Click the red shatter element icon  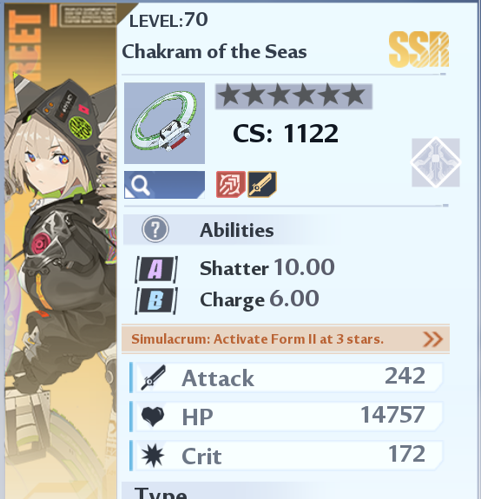(231, 185)
